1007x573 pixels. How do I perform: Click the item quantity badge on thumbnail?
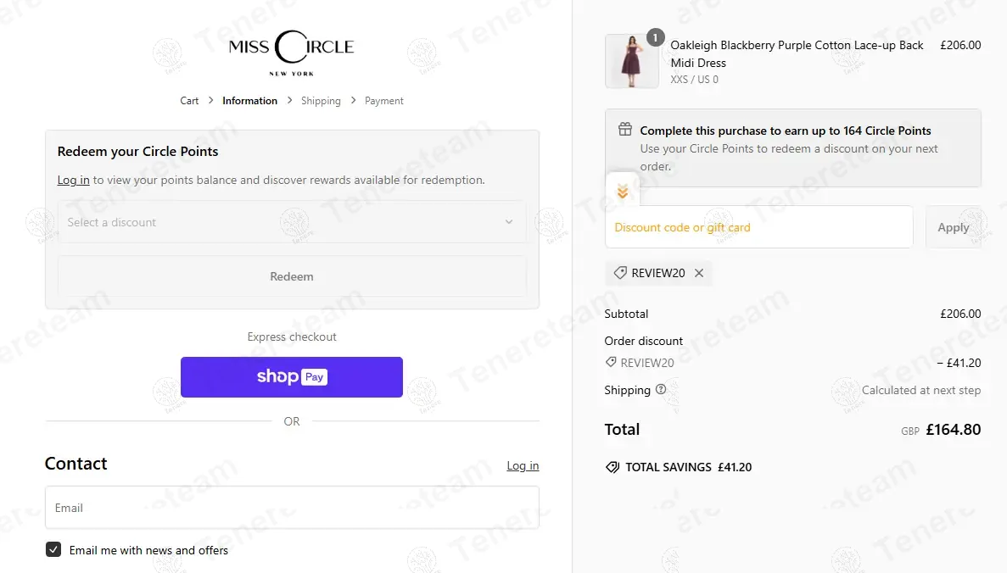655,37
